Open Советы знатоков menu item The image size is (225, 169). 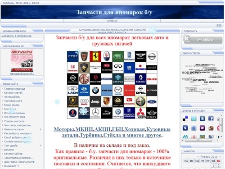pos(14,121)
